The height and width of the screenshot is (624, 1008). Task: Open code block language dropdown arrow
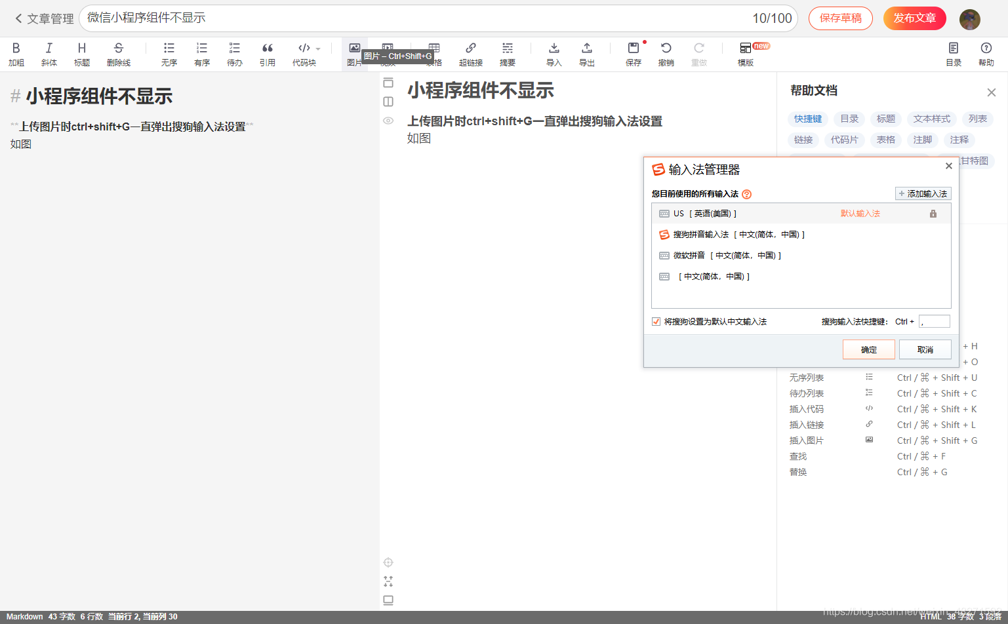318,49
